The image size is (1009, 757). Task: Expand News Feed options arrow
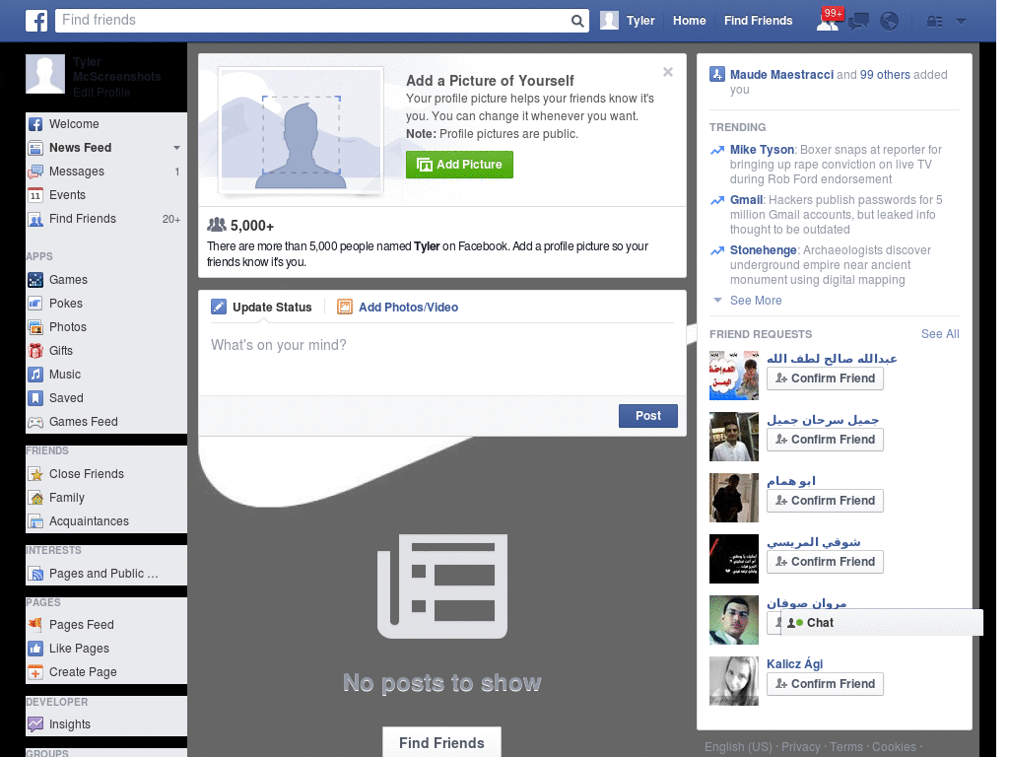[176, 148]
